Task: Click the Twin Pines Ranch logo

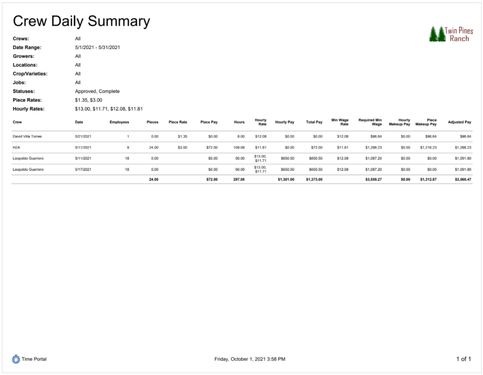Action: (x=451, y=34)
